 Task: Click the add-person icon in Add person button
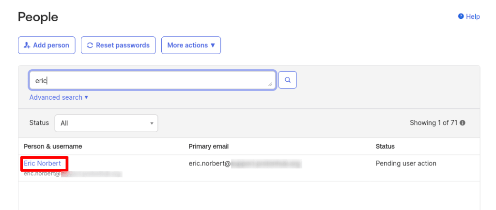pyautogui.click(x=27, y=45)
